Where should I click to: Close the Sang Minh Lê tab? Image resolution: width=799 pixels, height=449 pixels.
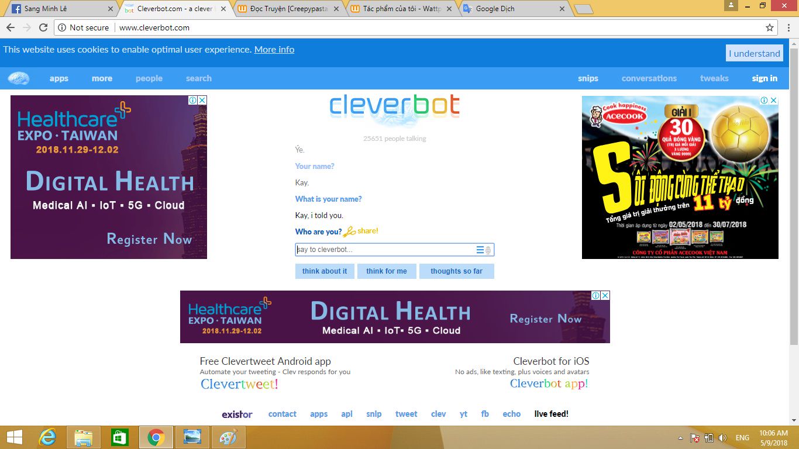pos(110,9)
